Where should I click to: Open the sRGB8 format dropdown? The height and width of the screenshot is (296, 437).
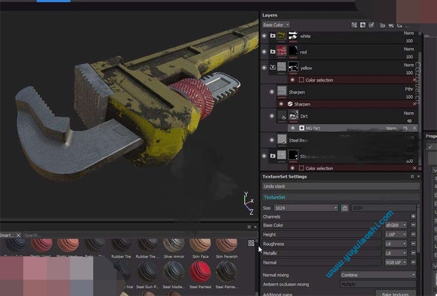coord(396,225)
